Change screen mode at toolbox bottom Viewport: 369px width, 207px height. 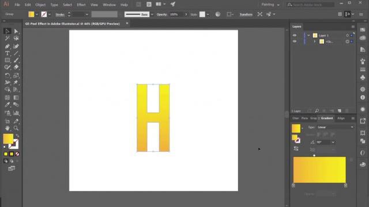[12, 168]
